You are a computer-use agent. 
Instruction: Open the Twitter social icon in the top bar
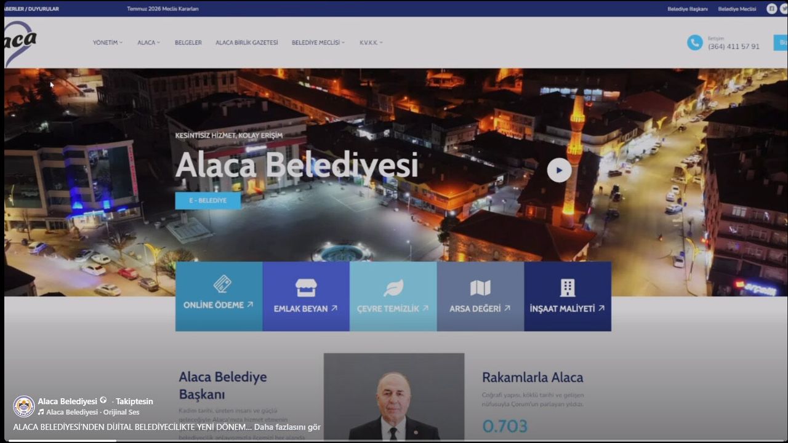coord(784,9)
